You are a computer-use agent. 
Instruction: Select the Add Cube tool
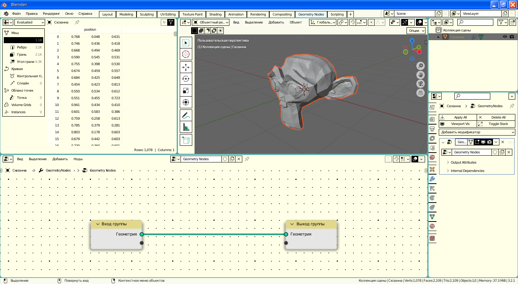[186, 140]
